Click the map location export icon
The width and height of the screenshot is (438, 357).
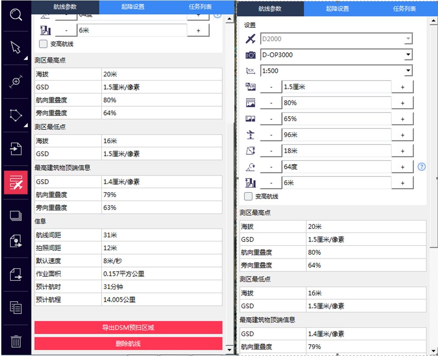point(16,241)
